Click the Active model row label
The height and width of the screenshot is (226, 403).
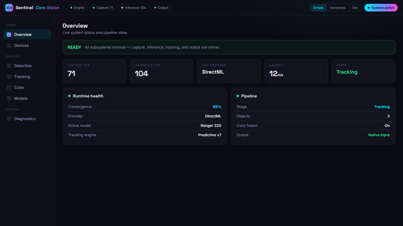point(79,126)
